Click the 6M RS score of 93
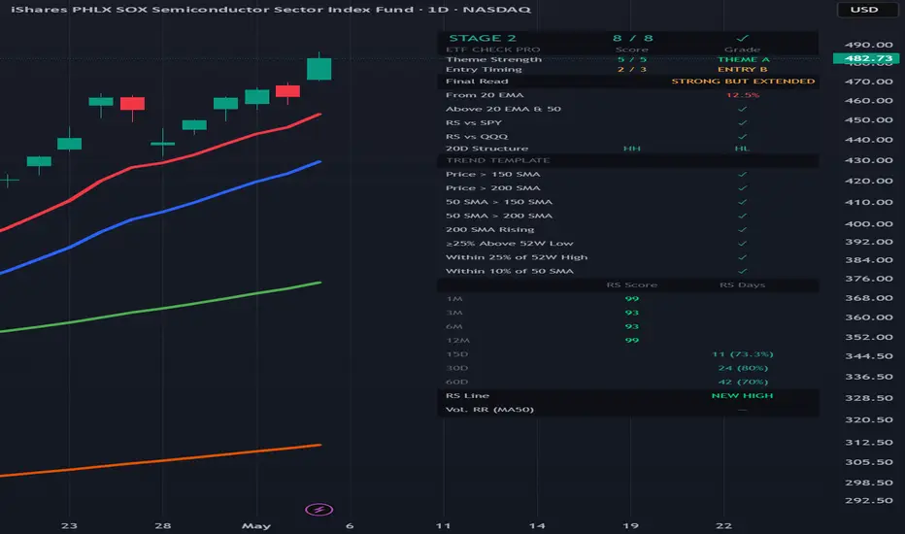Viewport: 905px width, 534px height. pos(632,327)
